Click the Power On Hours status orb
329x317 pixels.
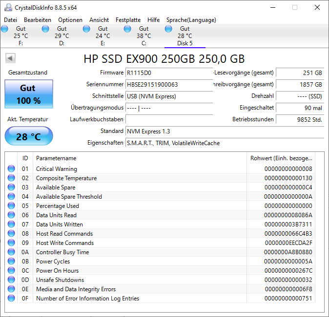11,270
